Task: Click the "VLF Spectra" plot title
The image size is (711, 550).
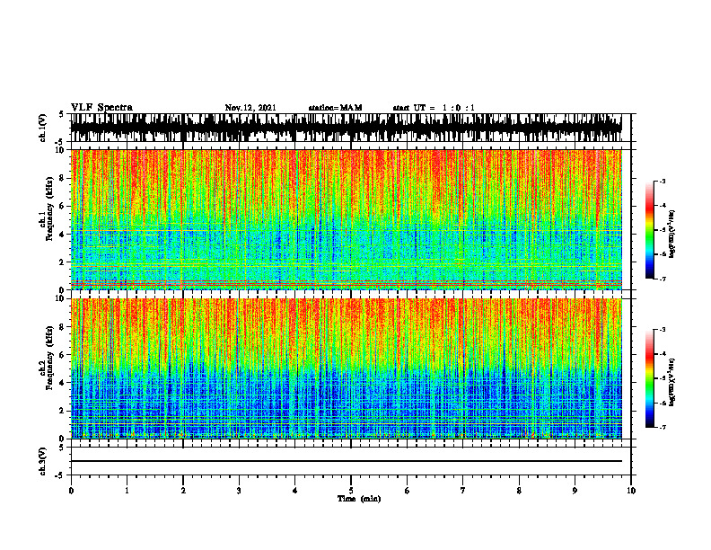Action: click(x=101, y=108)
